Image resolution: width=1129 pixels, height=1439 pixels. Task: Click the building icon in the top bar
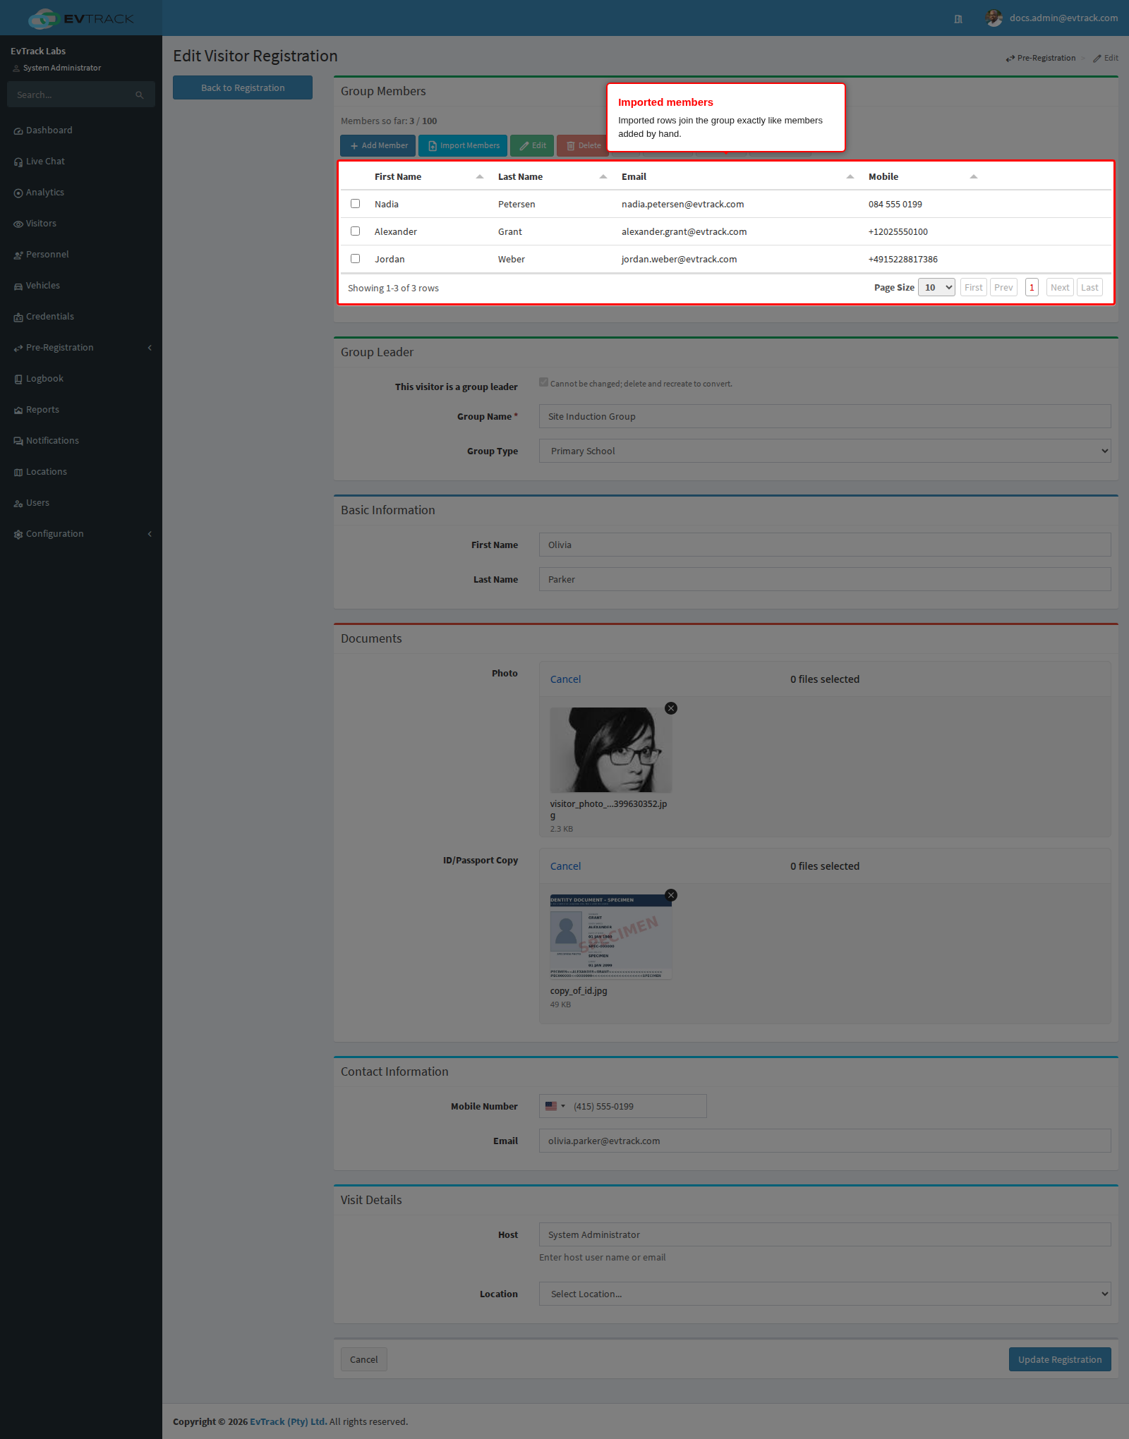[958, 19]
